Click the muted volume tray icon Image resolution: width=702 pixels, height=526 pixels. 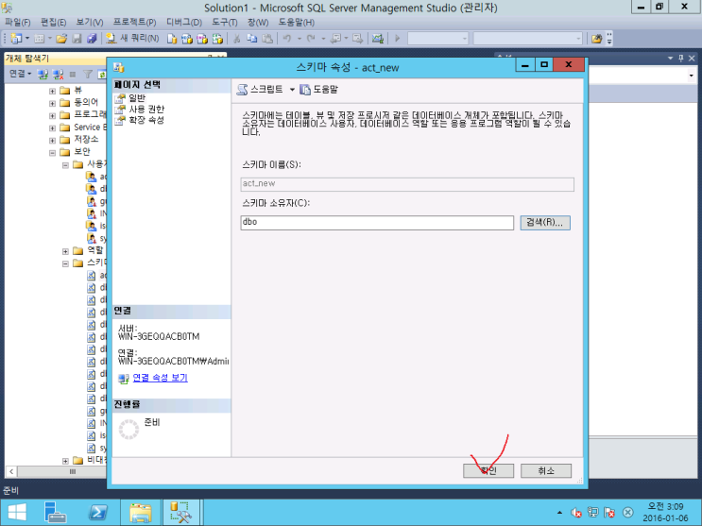pos(575,513)
